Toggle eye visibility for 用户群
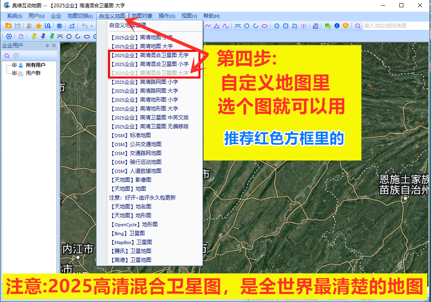431x302 pixels. (x=14, y=73)
